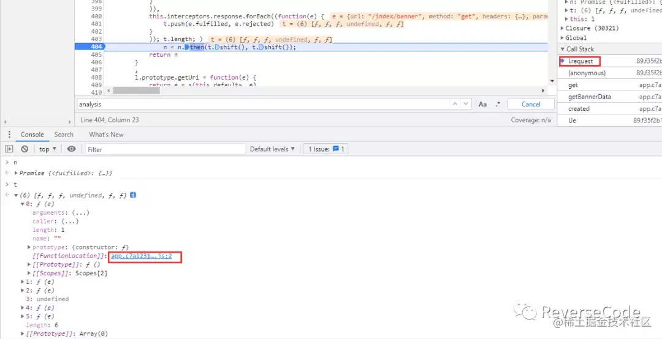Collapse the Call Stack section
Viewport: 662px width, 339px height.
click(x=562, y=49)
